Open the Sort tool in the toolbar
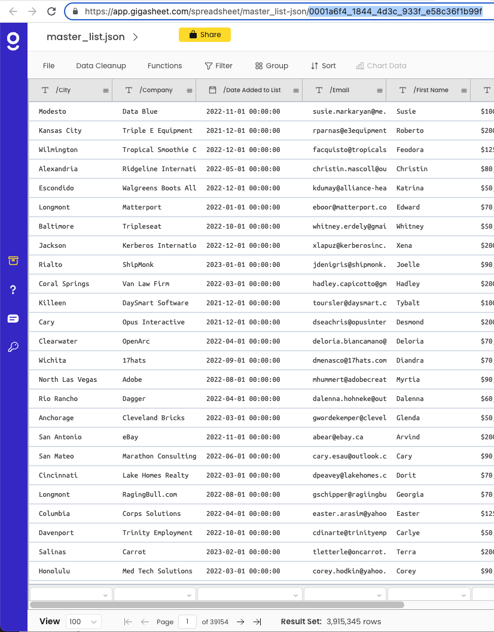 [323, 65]
